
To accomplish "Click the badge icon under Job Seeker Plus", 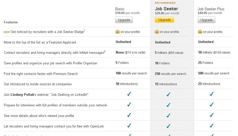I will [200, 32].
